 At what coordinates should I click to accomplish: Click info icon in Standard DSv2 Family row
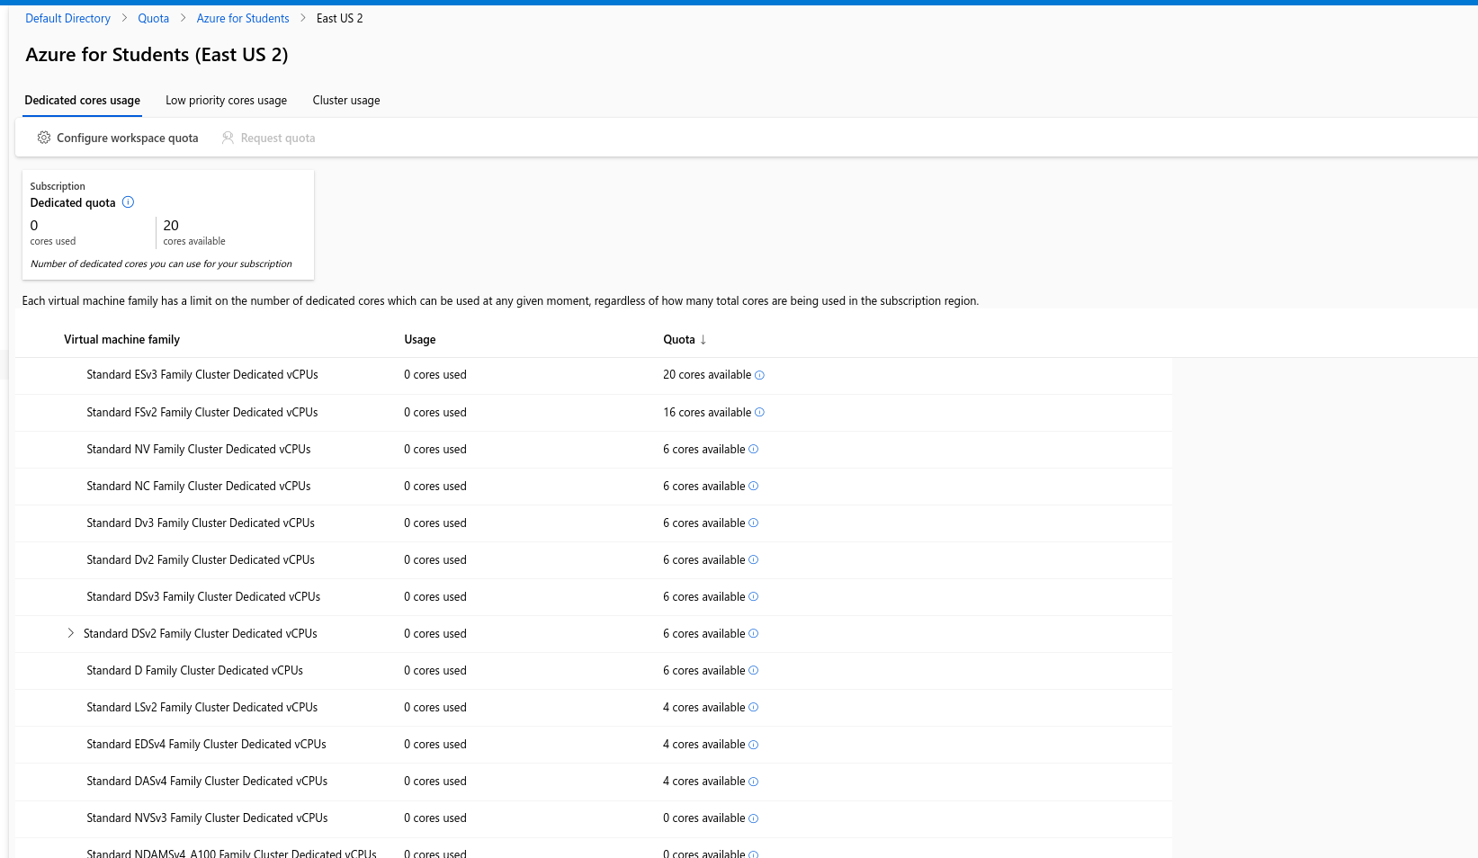click(754, 633)
